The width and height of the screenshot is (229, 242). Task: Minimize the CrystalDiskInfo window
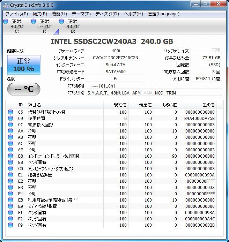coord(196,4)
